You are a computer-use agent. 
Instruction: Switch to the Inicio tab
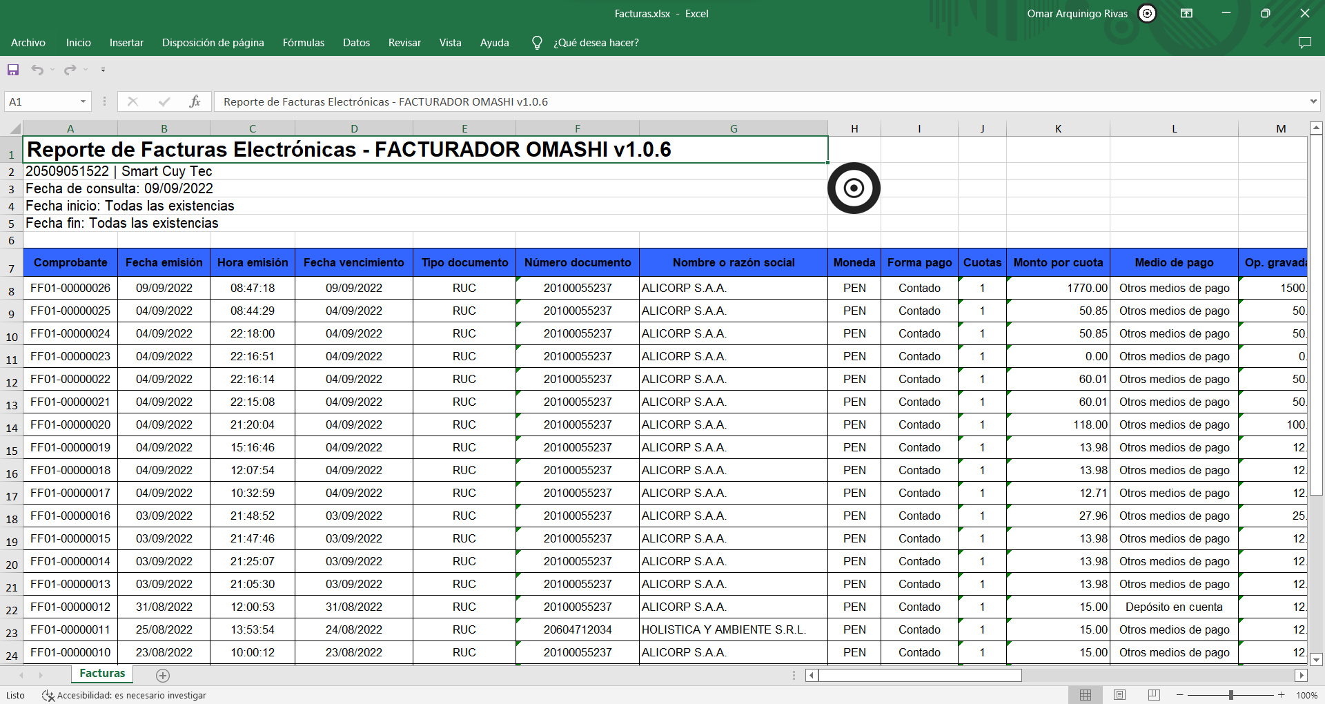79,43
